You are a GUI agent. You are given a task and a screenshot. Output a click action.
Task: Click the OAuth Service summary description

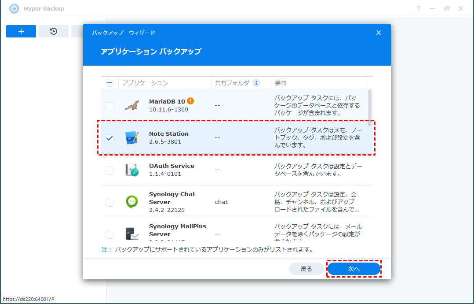(x=318, y=170)
